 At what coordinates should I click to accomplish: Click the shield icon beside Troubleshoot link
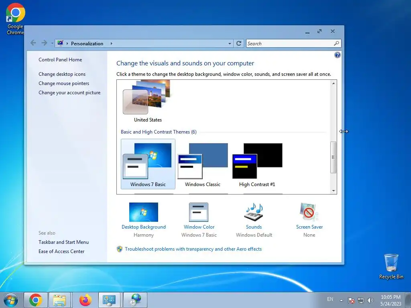[120, 249]
